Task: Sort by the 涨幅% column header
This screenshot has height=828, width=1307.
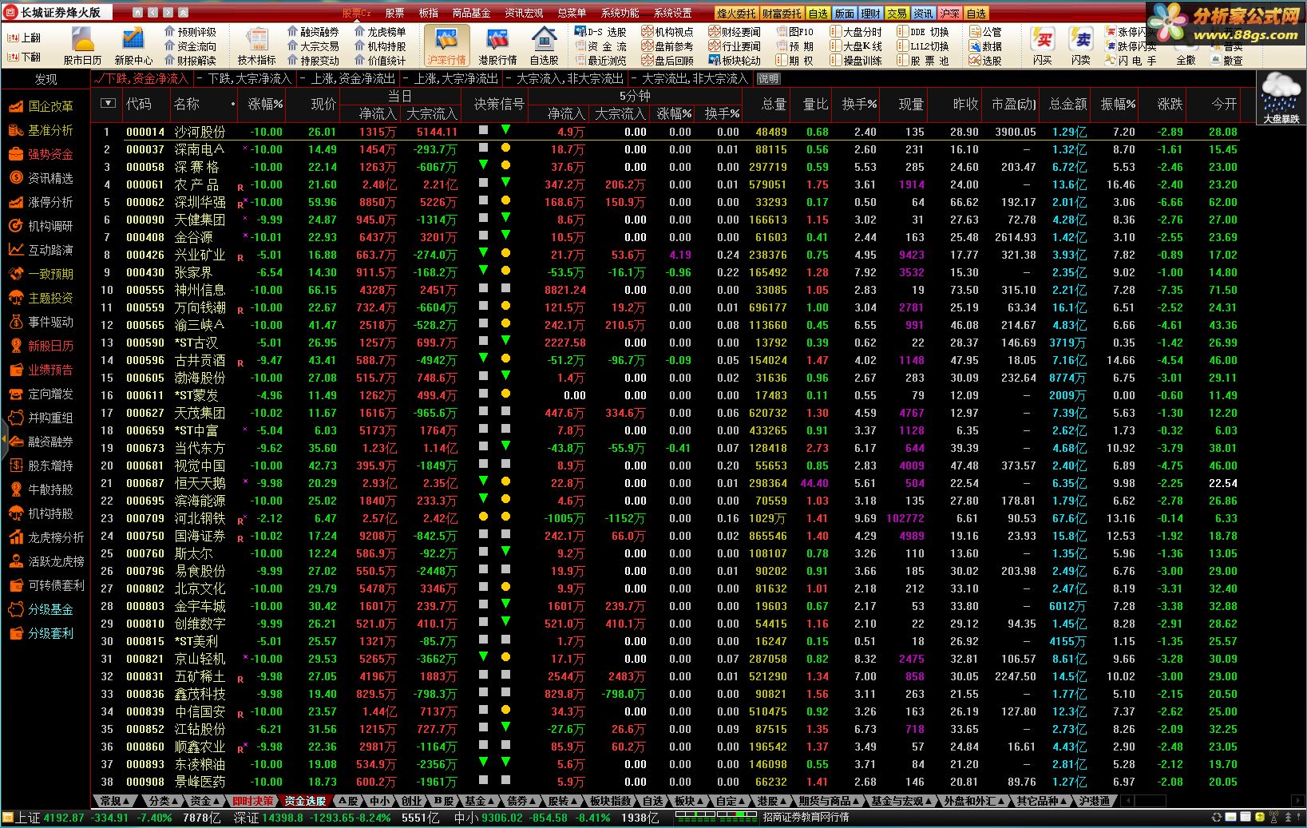Action: click(x=265, y=104)
